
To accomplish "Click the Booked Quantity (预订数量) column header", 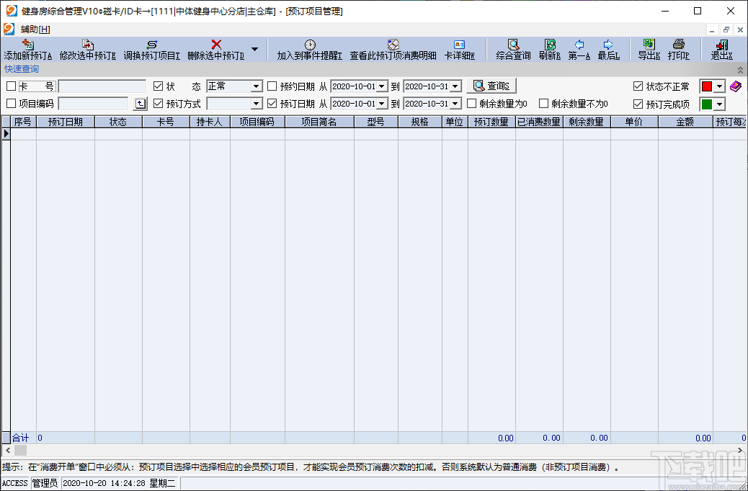I will (x=491, y=122).
